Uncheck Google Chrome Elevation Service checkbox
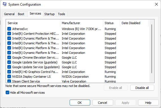The height and width of the screenshot is (108, 161). tap(9, 58)
